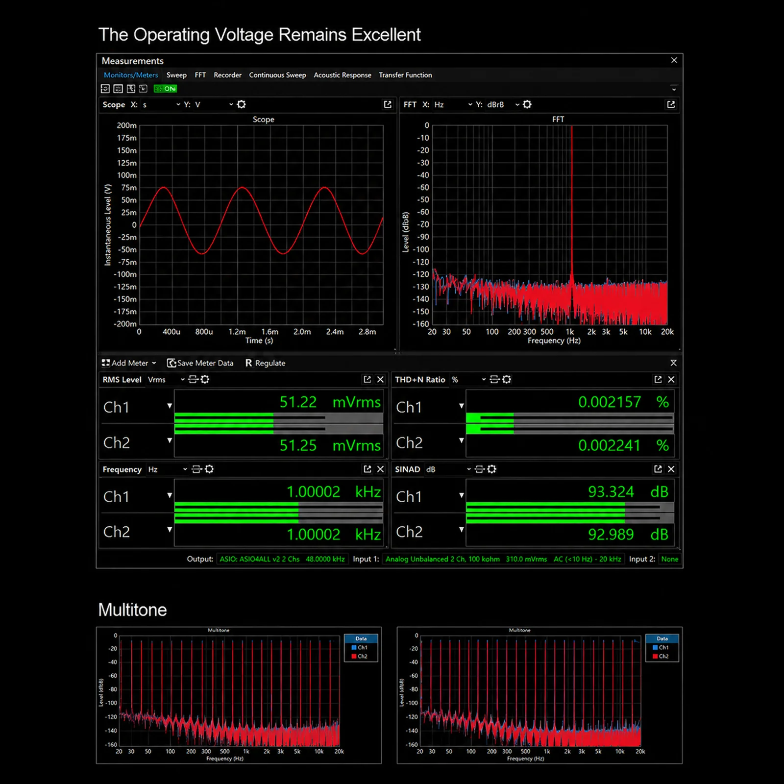This screenshot has height=784, width=784.
Task: Close the RMS Level meter
Action: click(x=380, y=379)
